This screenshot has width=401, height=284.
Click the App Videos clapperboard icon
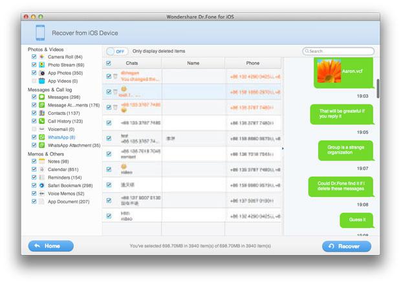pyautogui.click(x=41, y=81)
